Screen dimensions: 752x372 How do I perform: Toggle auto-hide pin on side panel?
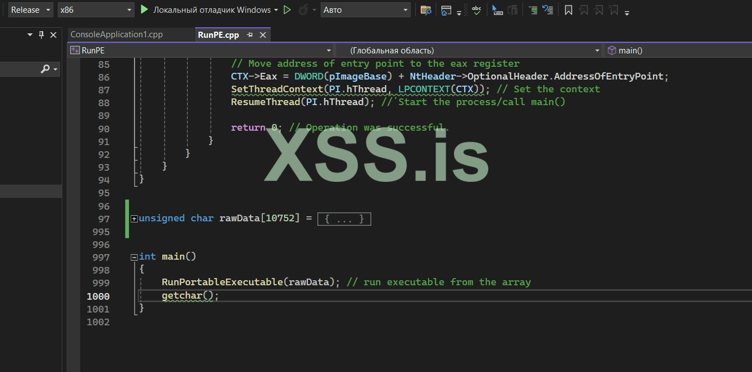click(x=41, y=34)
